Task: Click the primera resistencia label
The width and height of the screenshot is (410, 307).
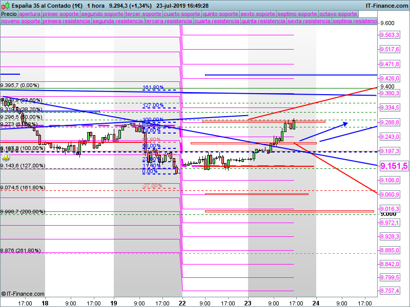Action: 67,21
